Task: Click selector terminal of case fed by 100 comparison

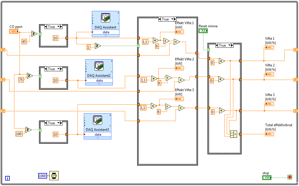Action: pyautogui.click(x=40, y=130)
